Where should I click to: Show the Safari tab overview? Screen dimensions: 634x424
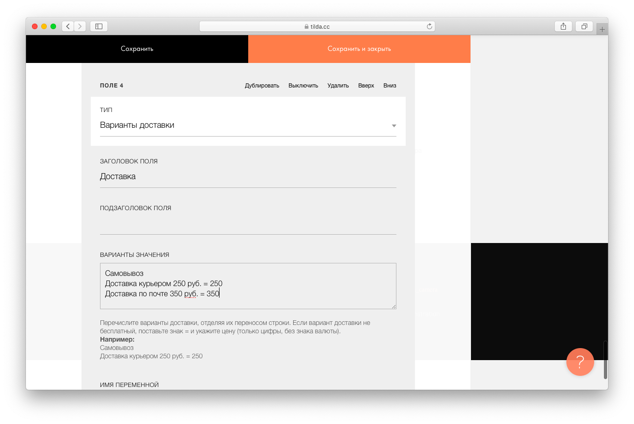(x=584, y=26)
